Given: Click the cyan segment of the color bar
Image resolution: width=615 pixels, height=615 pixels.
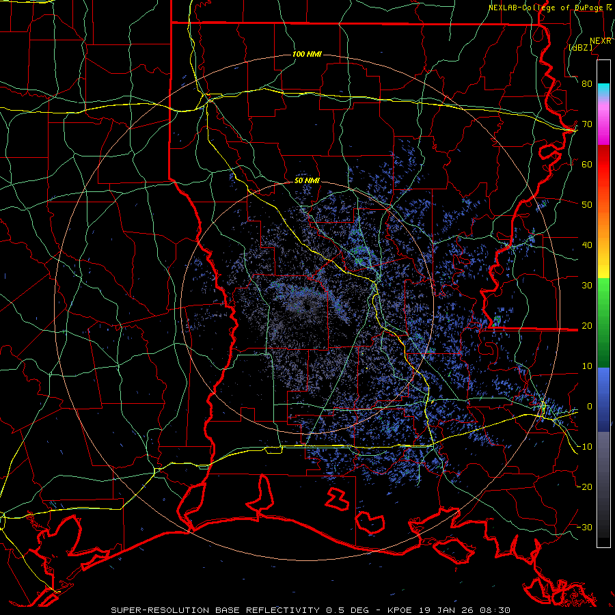Looking at the screenshot, I should (x=603, y=90).
